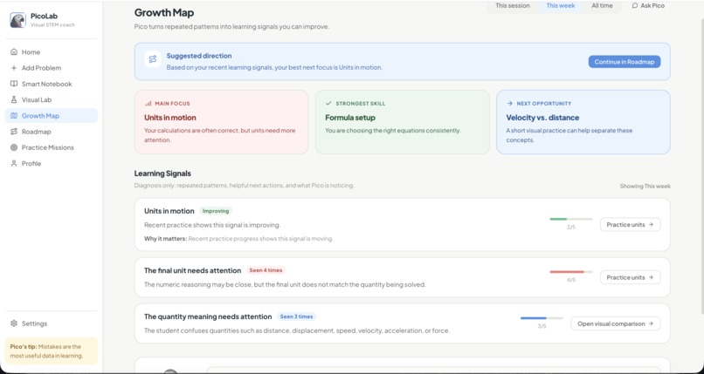Screen dimensions: 704x374
Task: Click the Why it matters explanation text
Action: pos(238,239)
